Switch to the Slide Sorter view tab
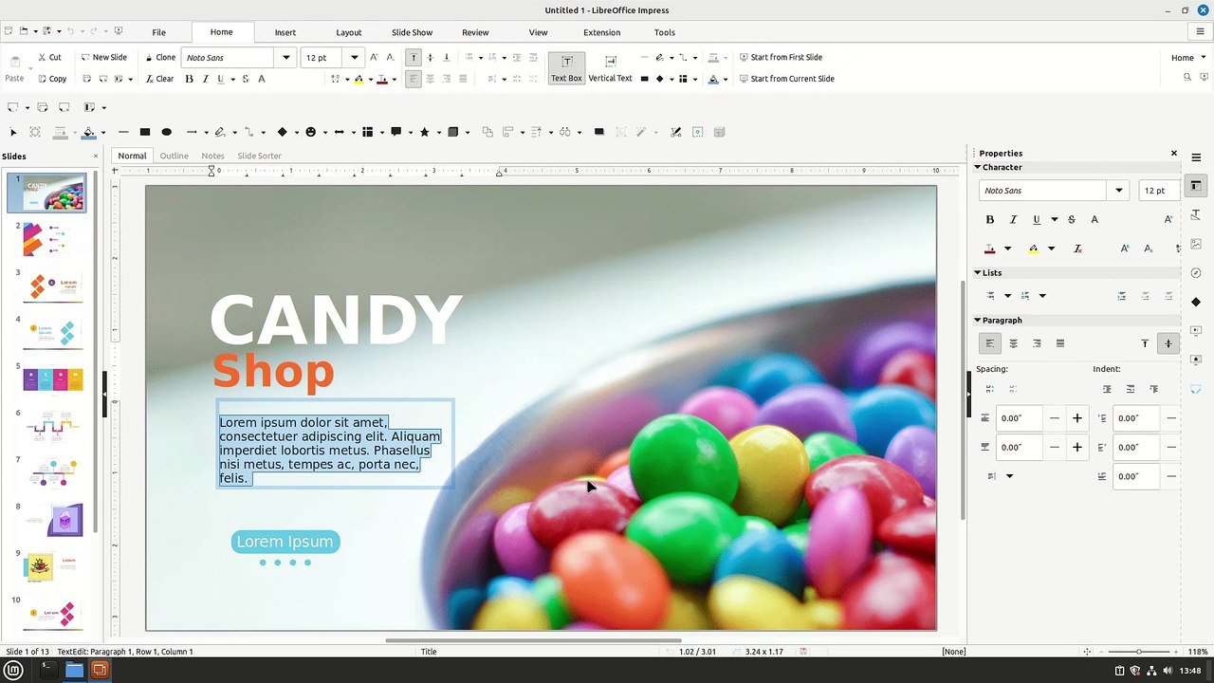This screenshot has width=1214, height=683. pos(259,156)
